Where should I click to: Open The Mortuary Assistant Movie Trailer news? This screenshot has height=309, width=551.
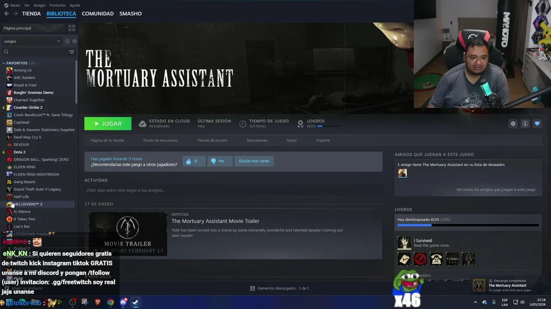pos(215,221)
